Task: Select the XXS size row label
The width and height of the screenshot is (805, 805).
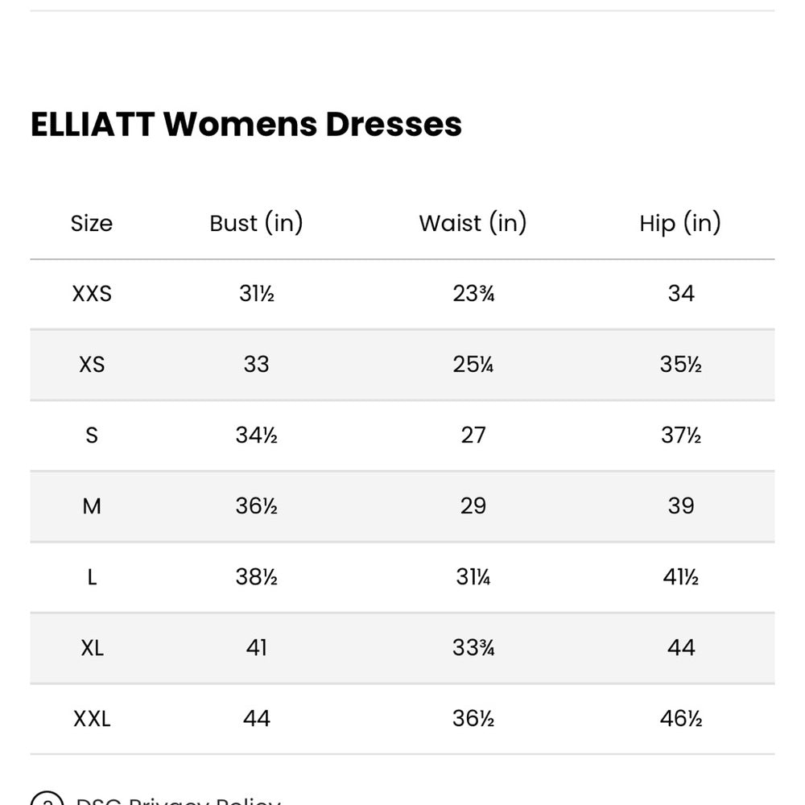Action: (x=92, y=294)
